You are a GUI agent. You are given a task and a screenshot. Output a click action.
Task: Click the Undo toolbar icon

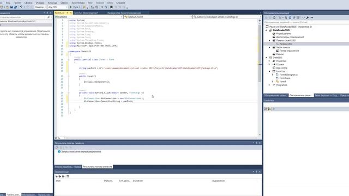tap(21, 7)
